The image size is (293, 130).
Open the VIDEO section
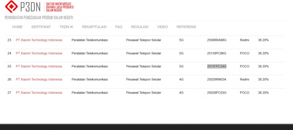pyautogui.click(x=163, y=27)
